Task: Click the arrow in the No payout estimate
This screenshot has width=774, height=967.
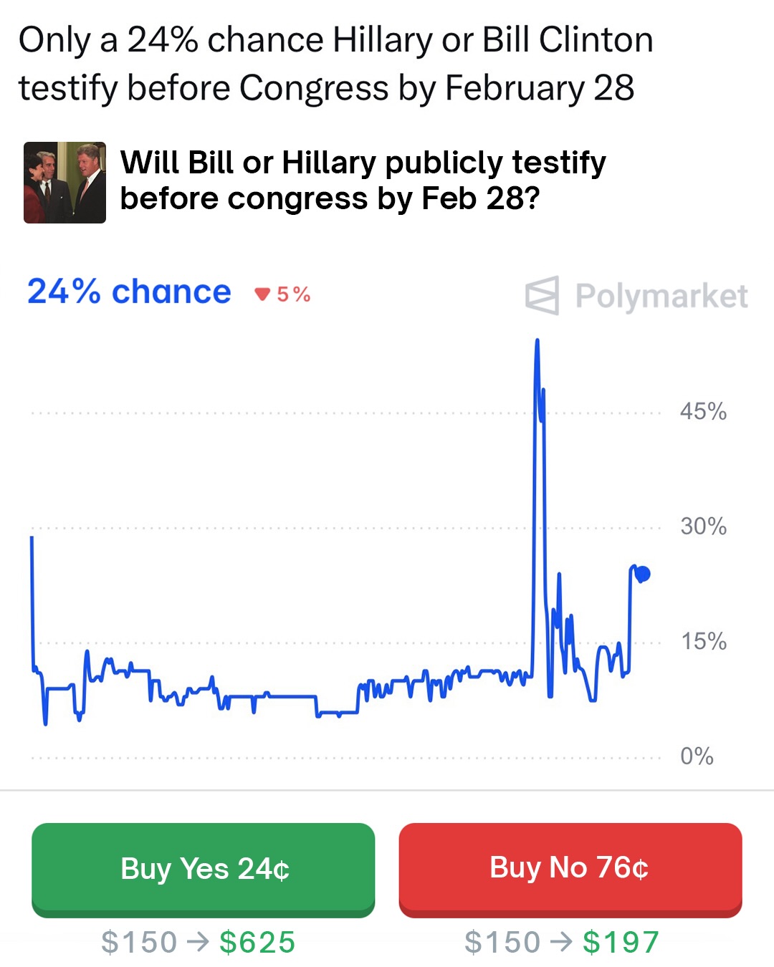Action: coord(561,942)
